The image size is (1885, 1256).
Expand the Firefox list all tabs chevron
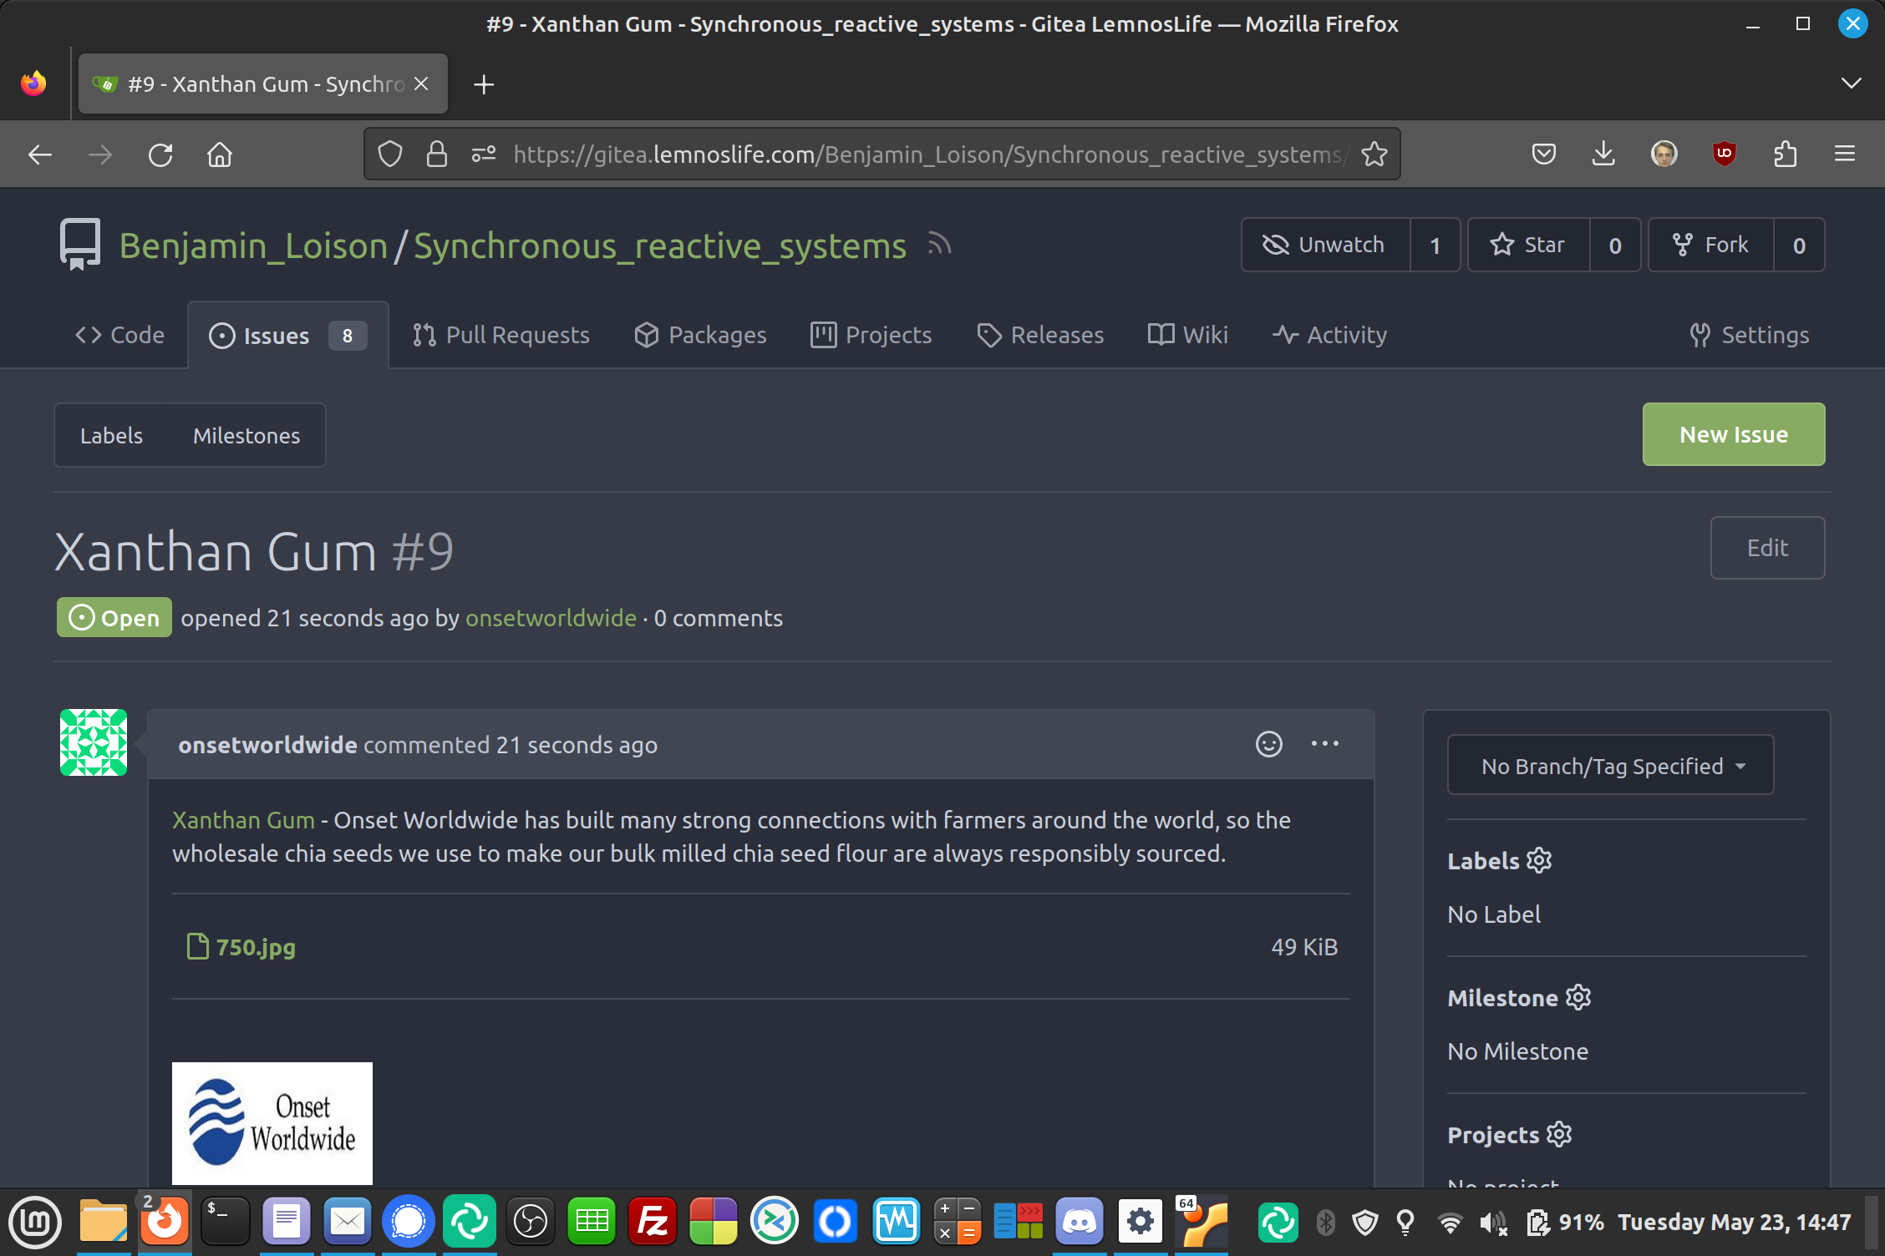coord(1851,84)
